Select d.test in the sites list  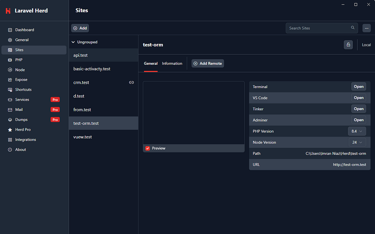tap(103, 96)
